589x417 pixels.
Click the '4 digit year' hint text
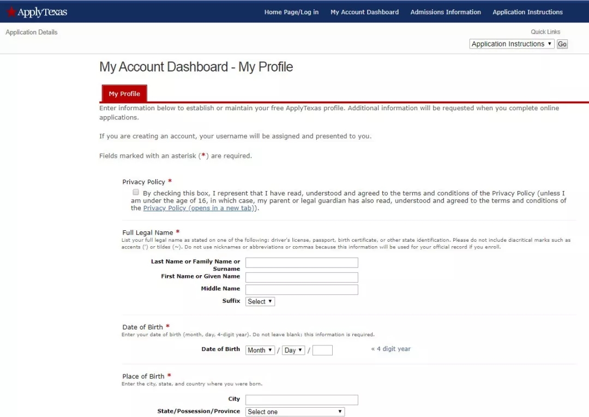pos(390,349)
